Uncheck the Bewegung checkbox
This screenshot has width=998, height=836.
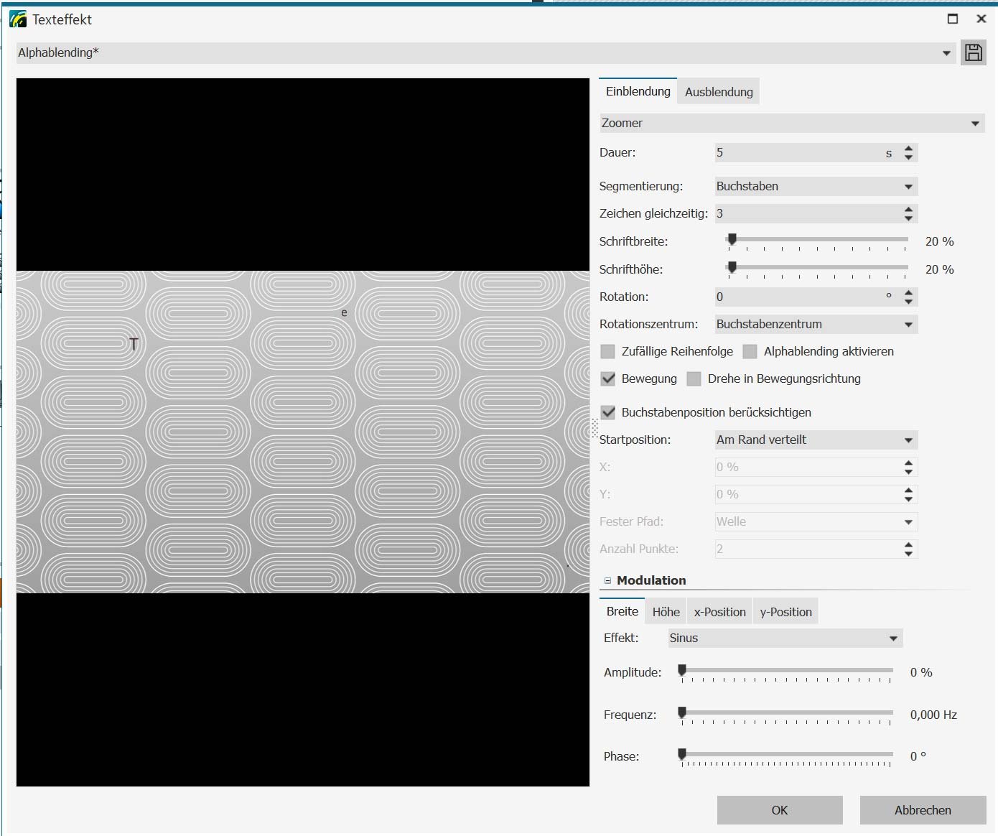[x=608, y=378]
